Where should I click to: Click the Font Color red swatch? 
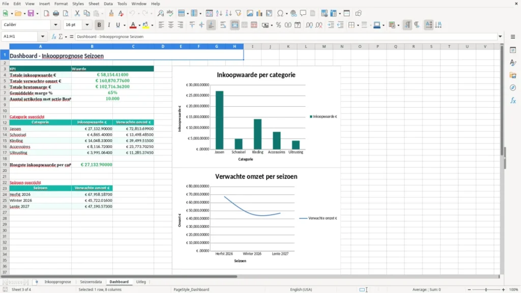click(133, 25)
